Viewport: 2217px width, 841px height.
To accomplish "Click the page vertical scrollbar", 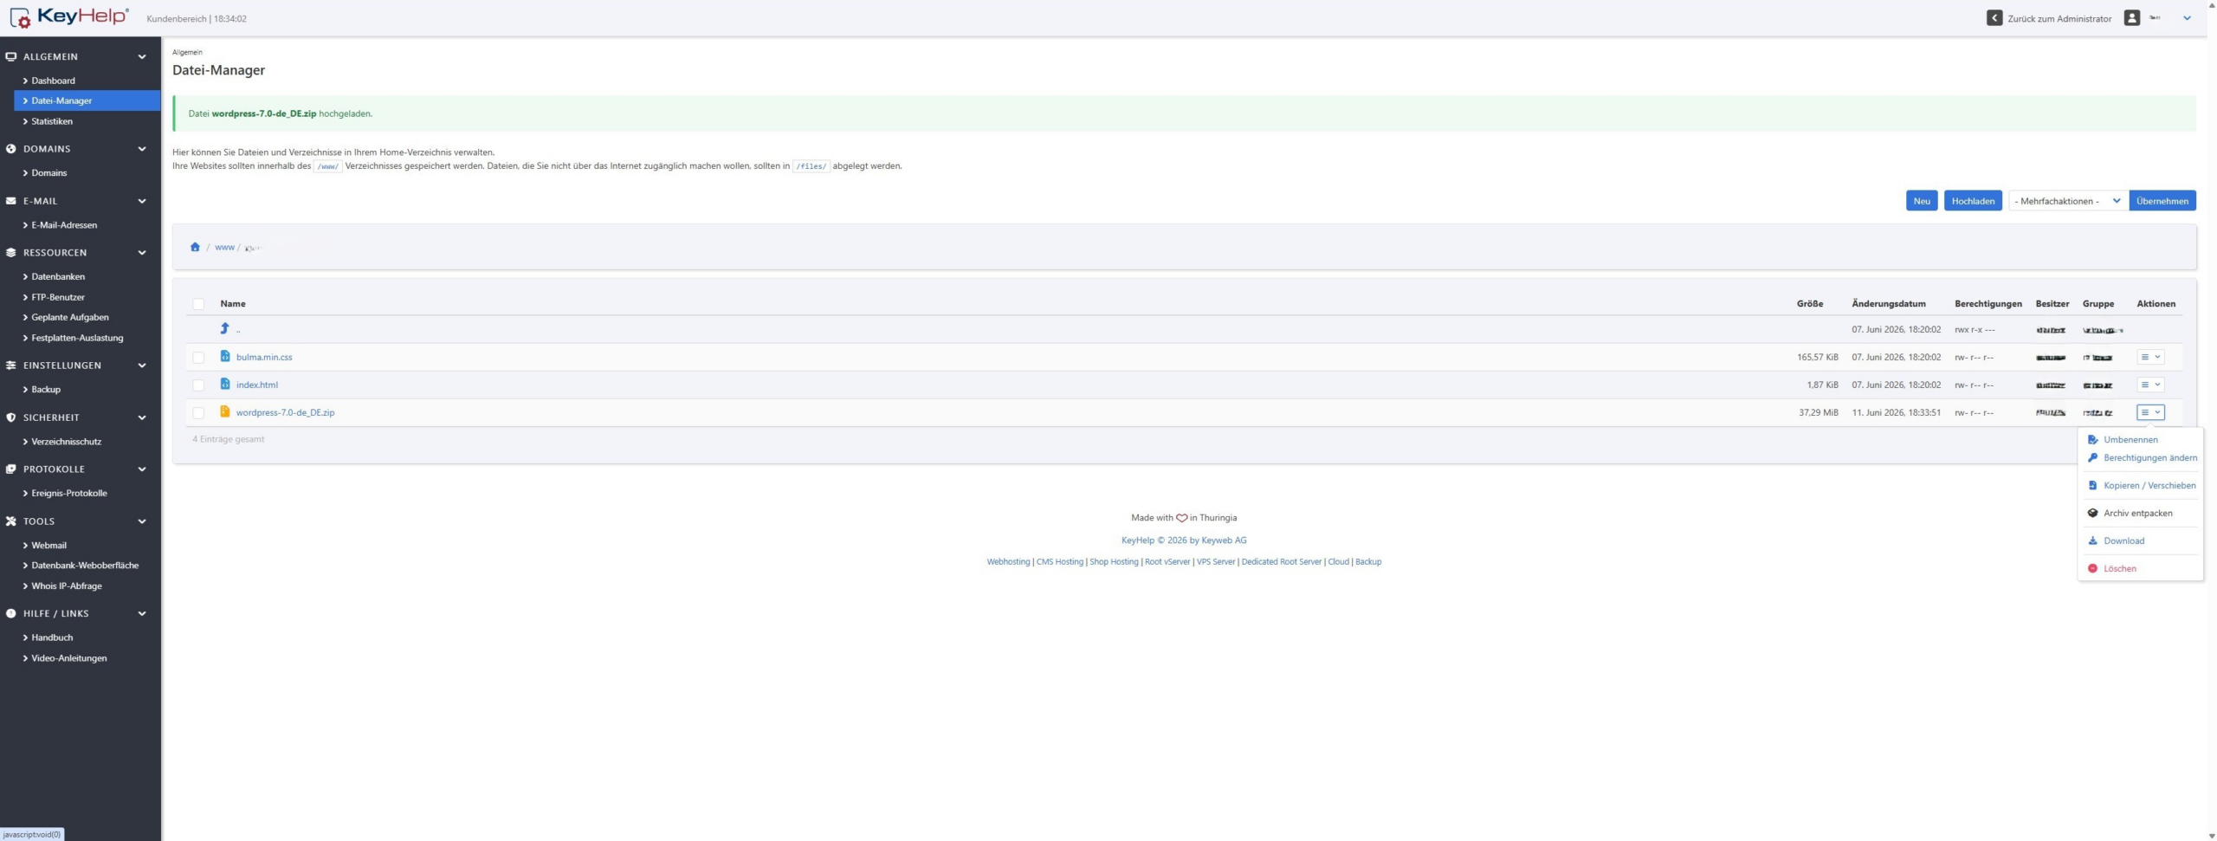I will [x=2212, y=420].
